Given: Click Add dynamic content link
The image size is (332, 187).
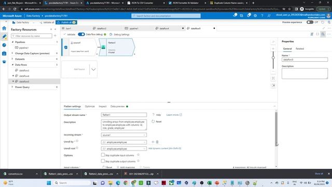Looking at the screenshot, I should pos(165,149).
